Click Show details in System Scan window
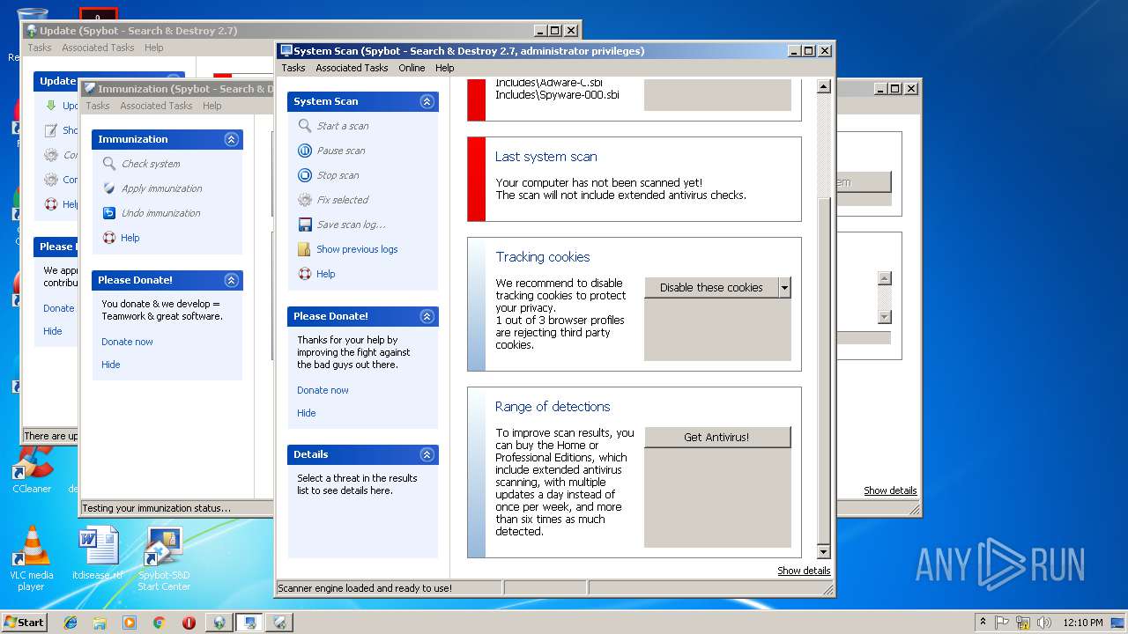 (804, 571)
